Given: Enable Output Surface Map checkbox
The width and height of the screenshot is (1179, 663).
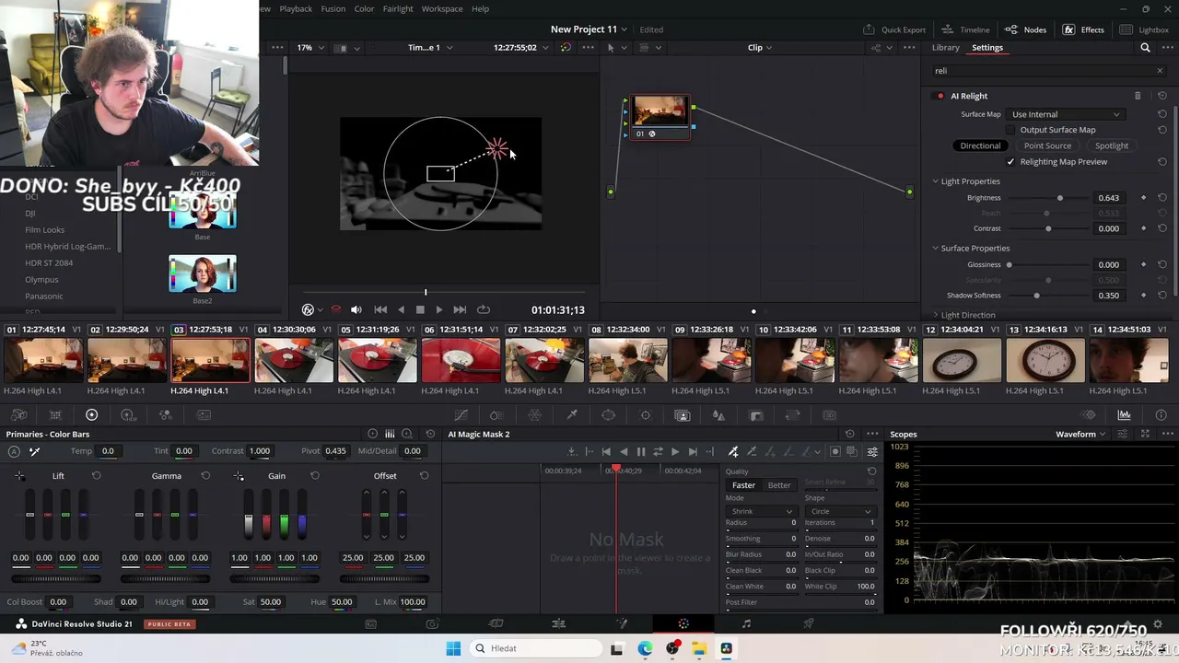Looking at the screenshot, I should pos(1010,130).
